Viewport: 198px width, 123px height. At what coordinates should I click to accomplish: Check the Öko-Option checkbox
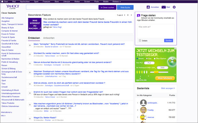(155, 58)
